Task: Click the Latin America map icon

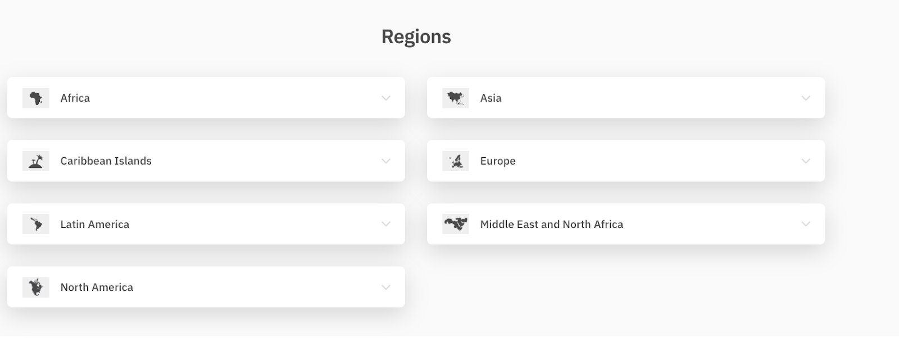Action: 36,224
